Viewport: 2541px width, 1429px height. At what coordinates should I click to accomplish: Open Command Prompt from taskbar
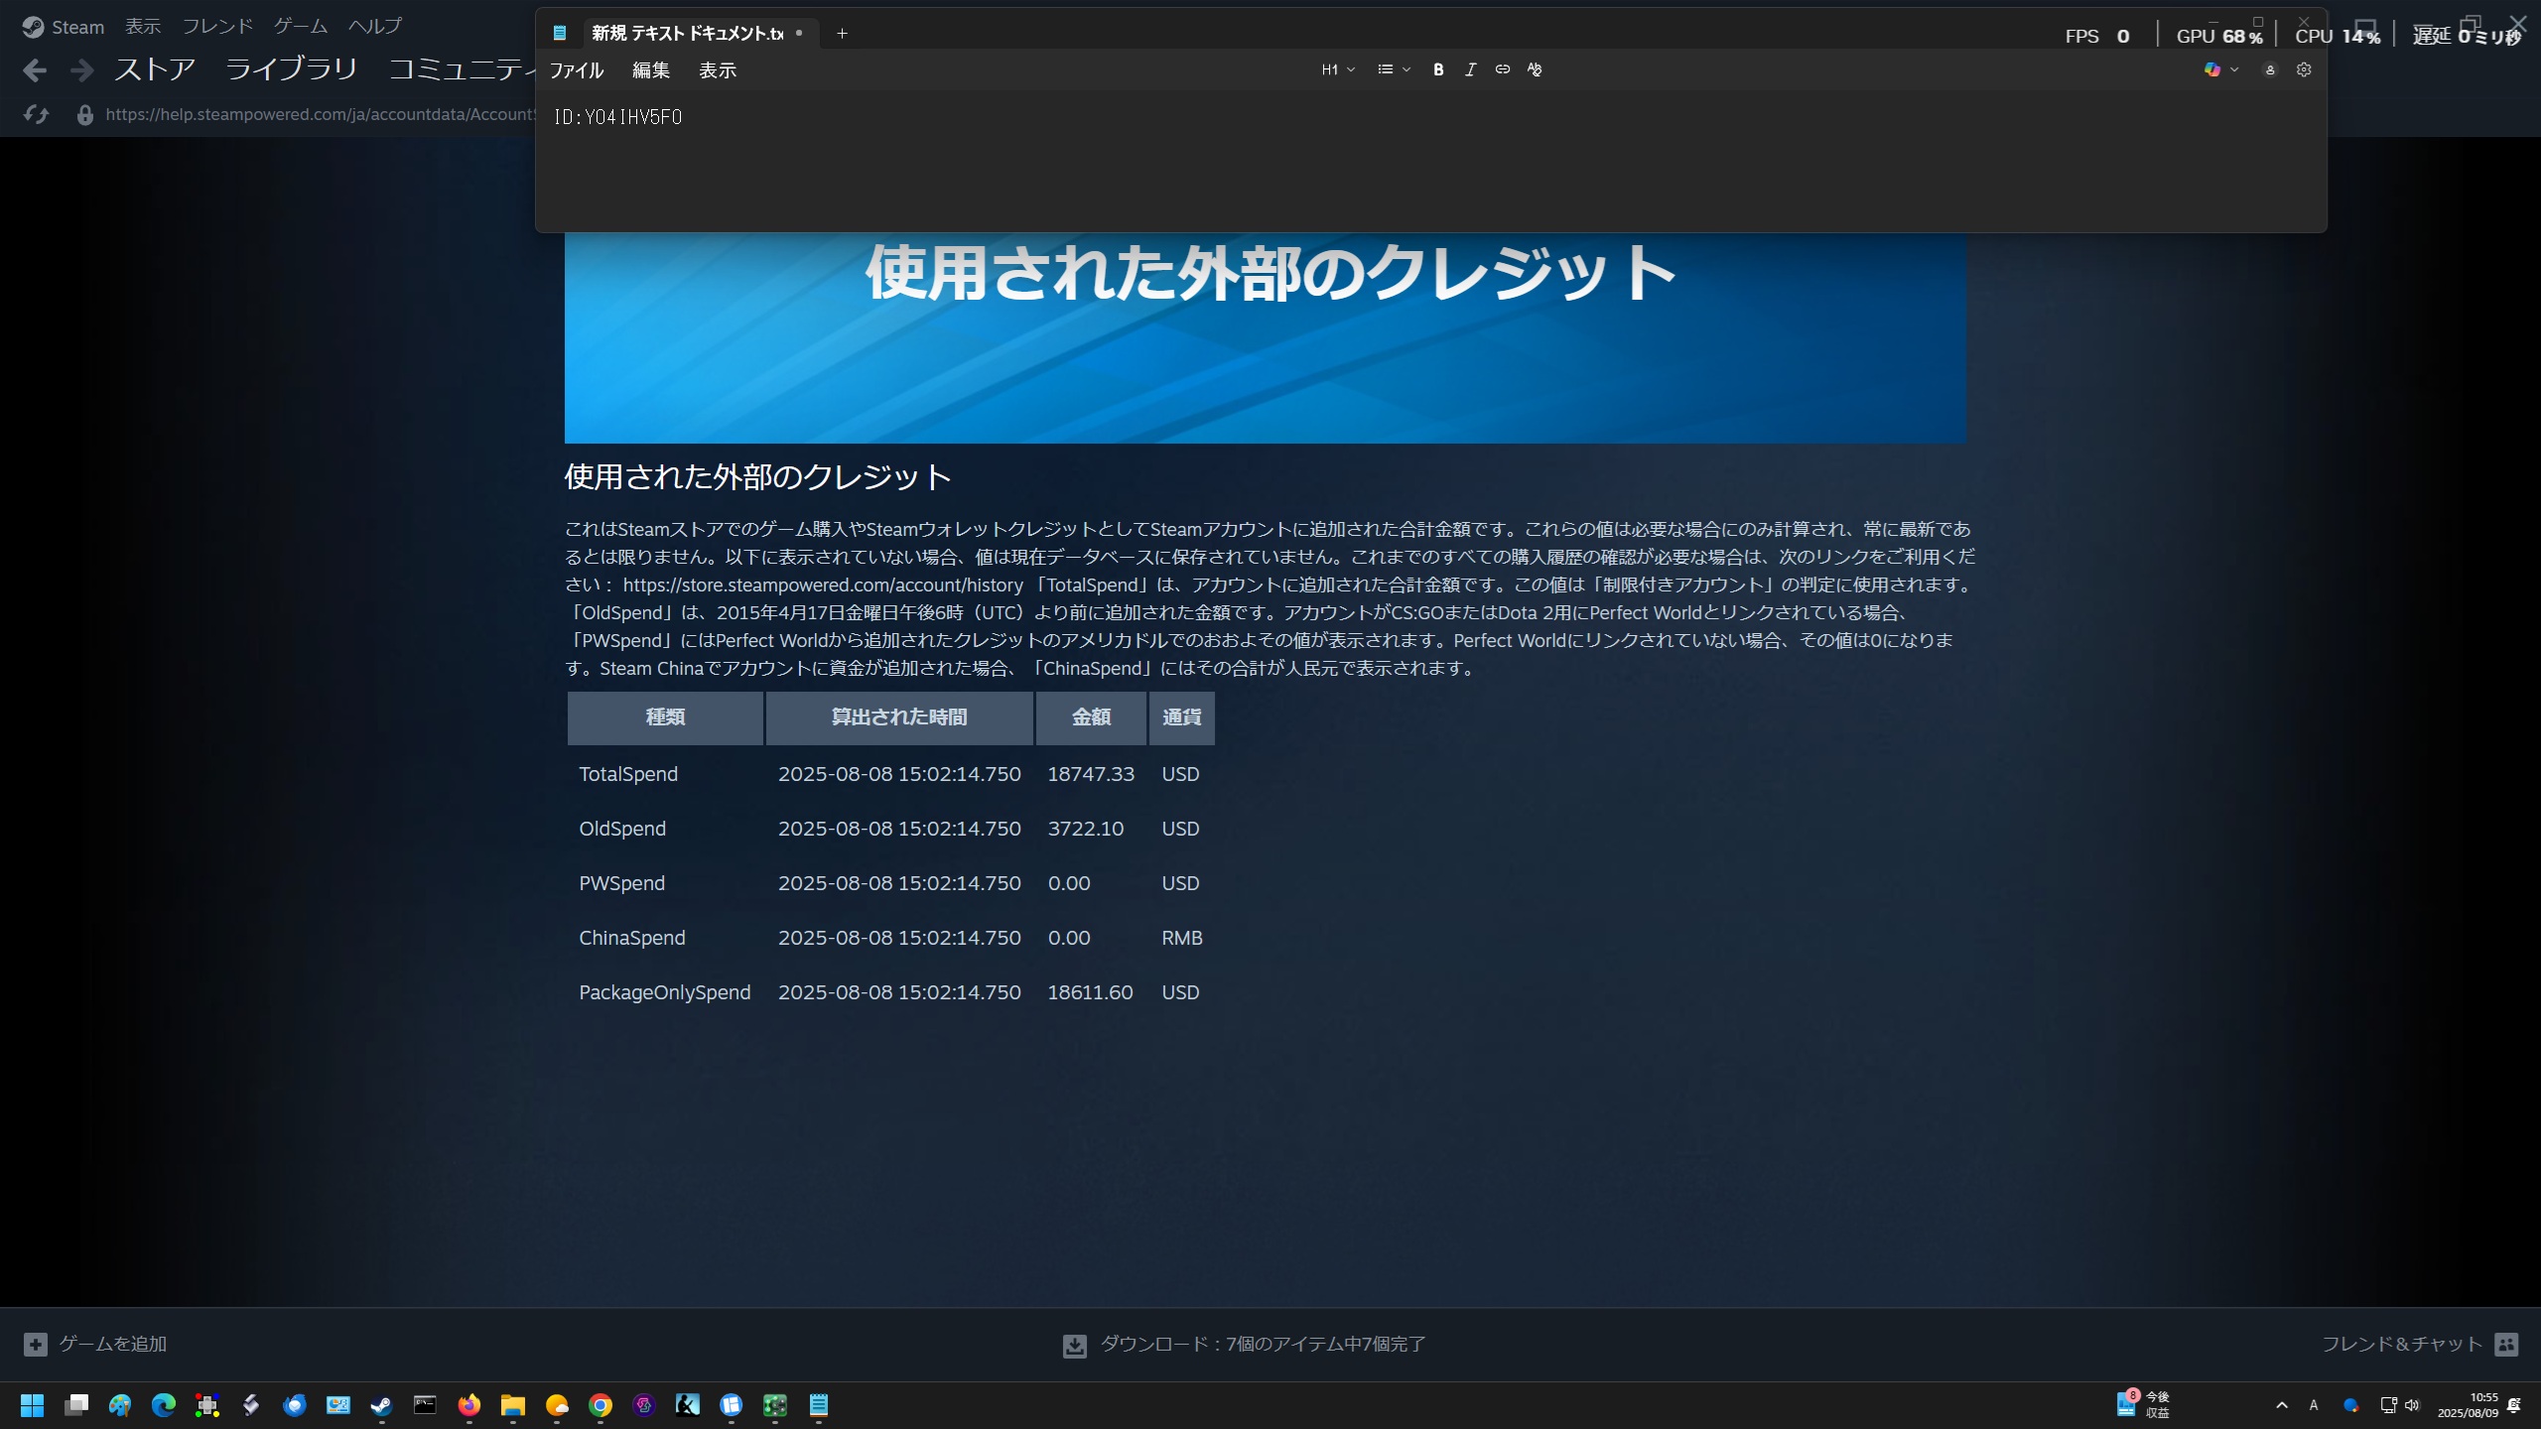tap(425, 1405)
